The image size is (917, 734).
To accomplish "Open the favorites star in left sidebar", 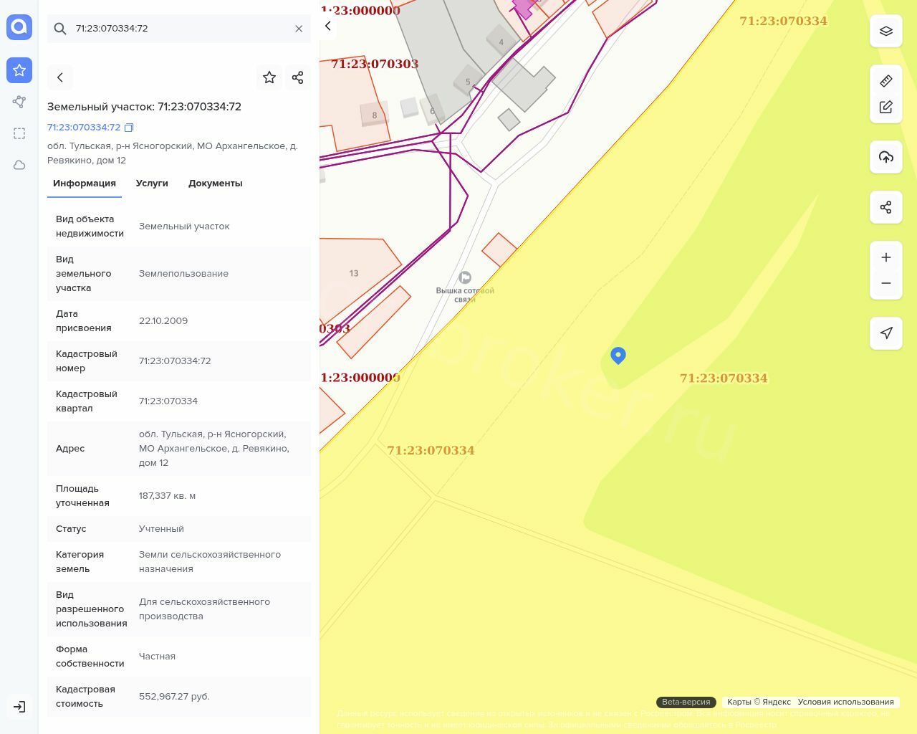I will 19,70.
